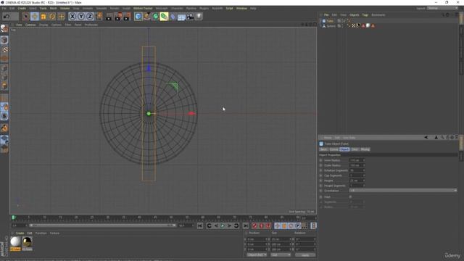Click the Attributes back arrow
The image size is (464, 261).
[426, 137]
